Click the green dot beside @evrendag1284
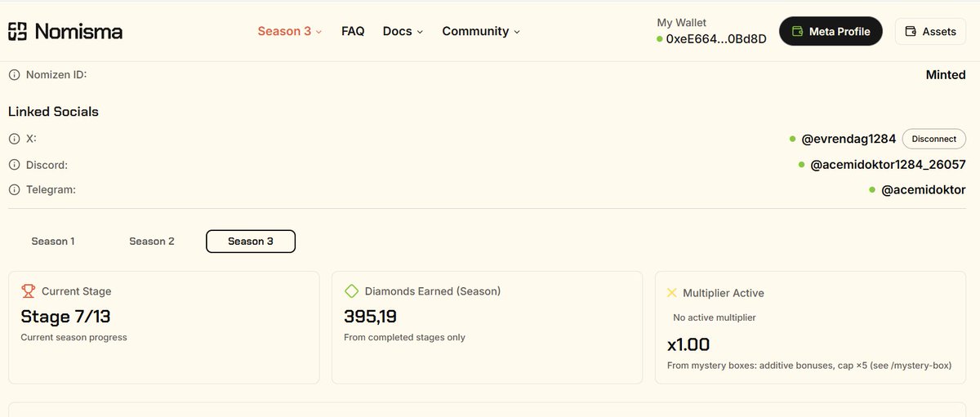This screenshot has width=980, height=417. coord(793,139)
